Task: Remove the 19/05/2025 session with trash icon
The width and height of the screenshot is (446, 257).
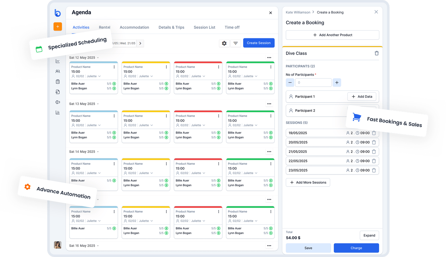Action: click(x=374, y=133)
